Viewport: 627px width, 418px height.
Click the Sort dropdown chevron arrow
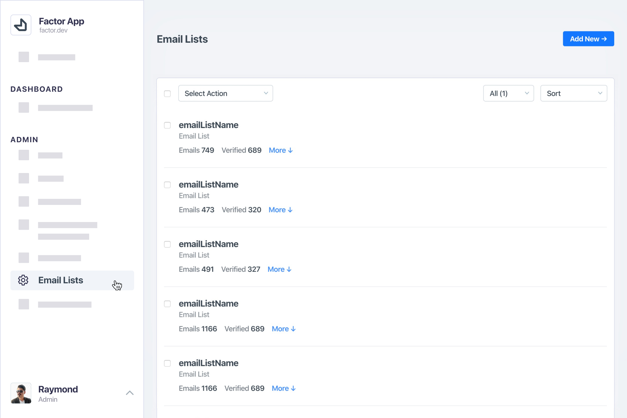coord(600,93)
